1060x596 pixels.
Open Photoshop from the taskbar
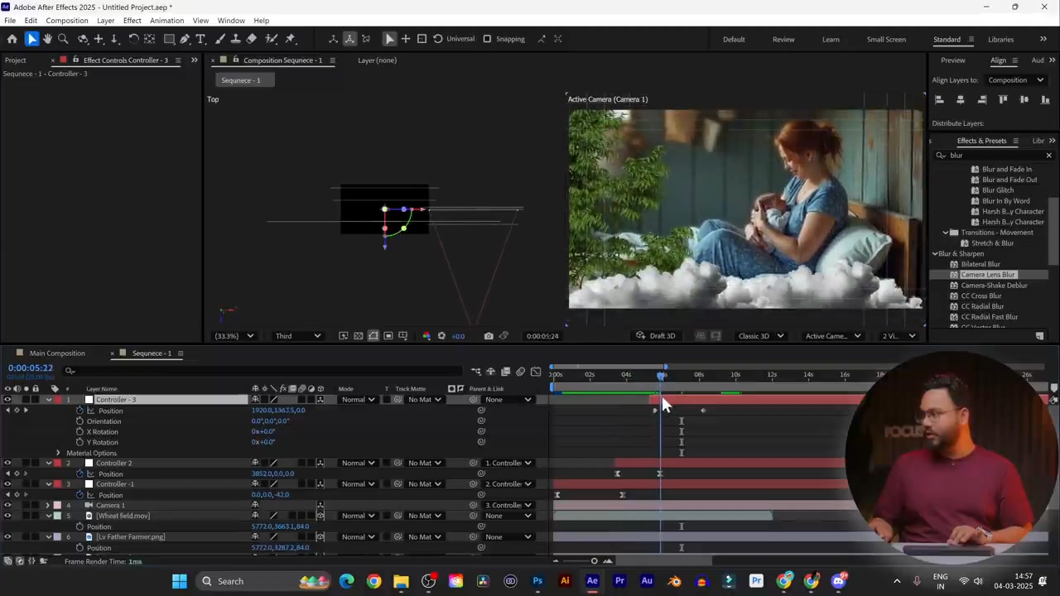tap(537, 581)
